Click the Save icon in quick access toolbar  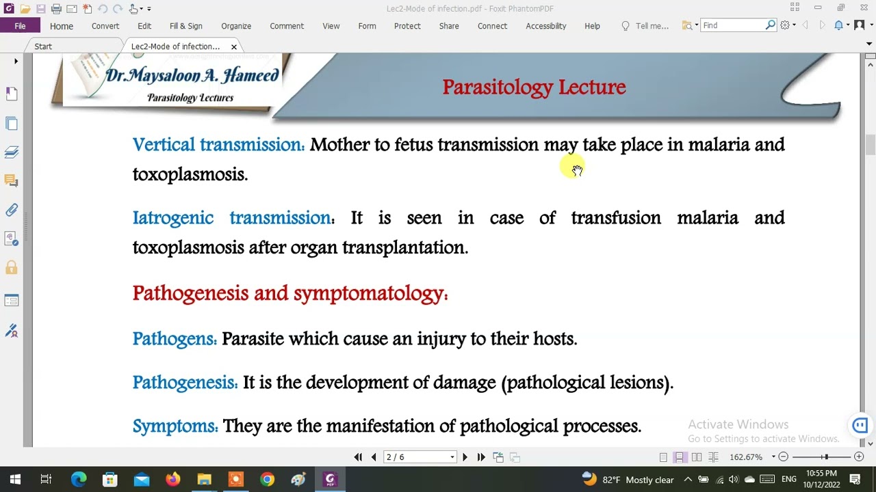(x=40, y=9)
